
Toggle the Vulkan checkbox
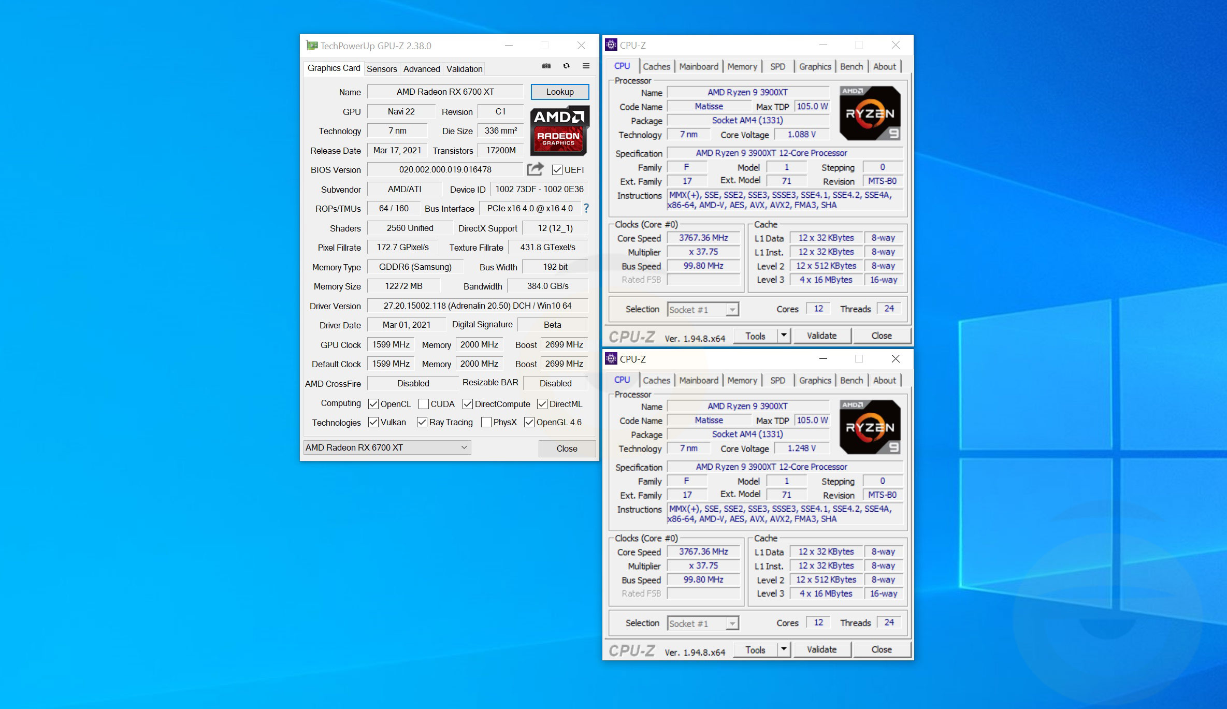pos(373,422)
